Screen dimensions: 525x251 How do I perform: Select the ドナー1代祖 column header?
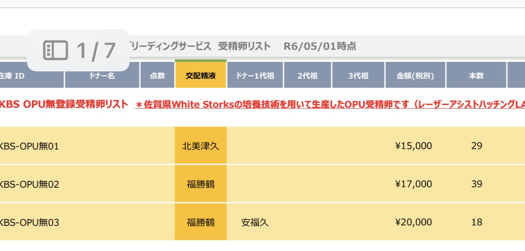tap(255, 76)
